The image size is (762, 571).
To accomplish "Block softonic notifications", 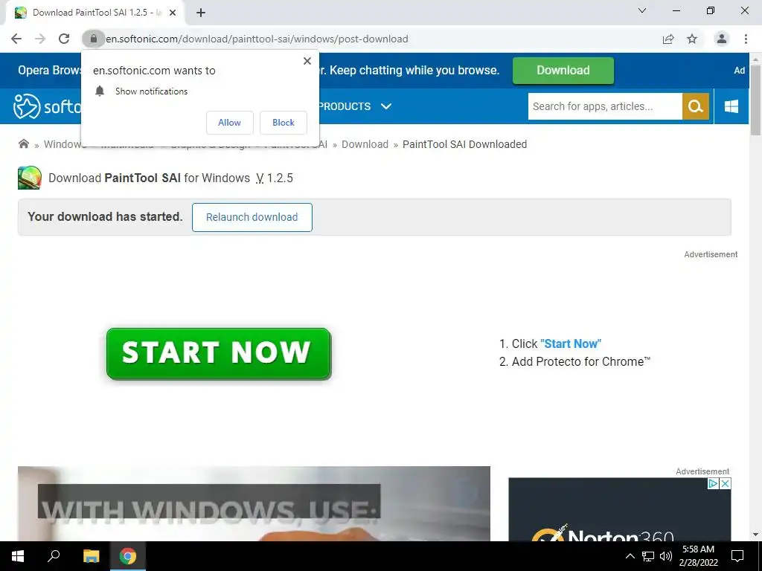I will pos(284,123).
